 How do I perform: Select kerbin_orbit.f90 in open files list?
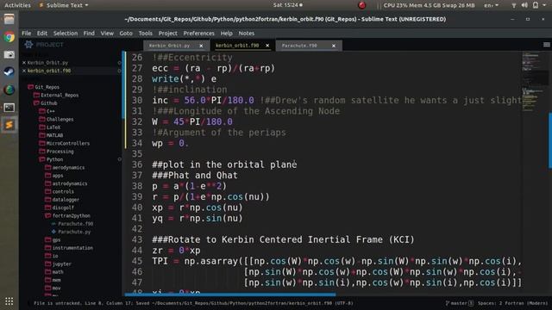(49, 71)
